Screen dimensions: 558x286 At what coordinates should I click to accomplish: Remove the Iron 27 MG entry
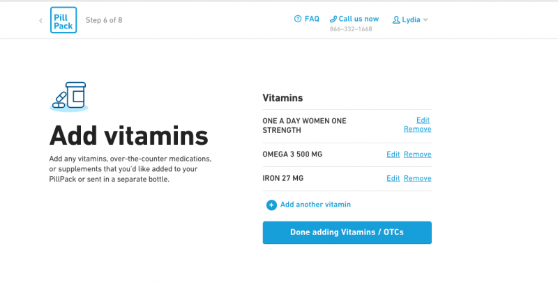pyautogui.click(x=417, y=179)
